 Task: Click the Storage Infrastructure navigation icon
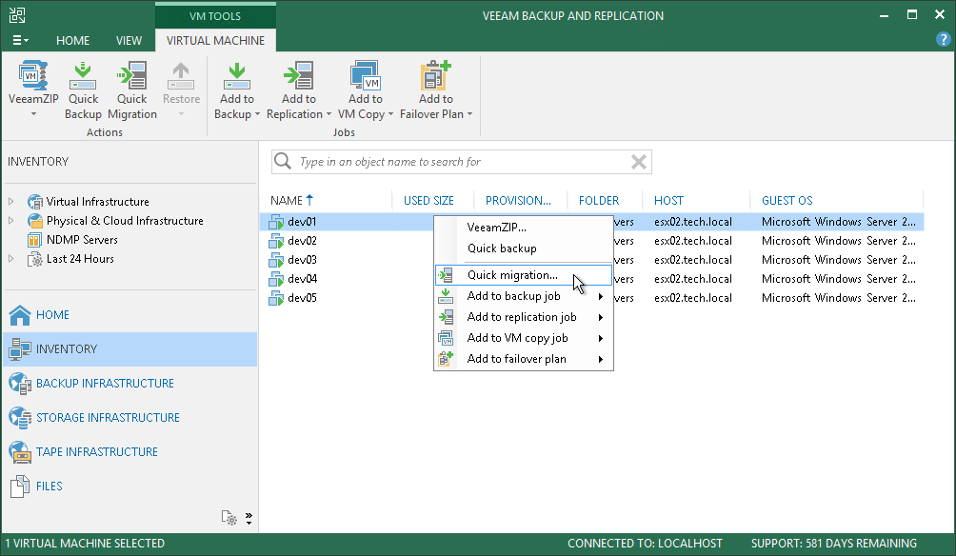point(19,418)
